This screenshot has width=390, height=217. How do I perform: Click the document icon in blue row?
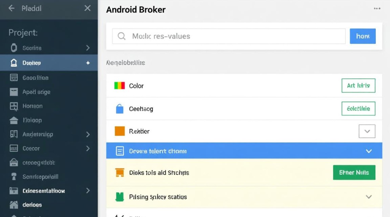click(120, 151)
